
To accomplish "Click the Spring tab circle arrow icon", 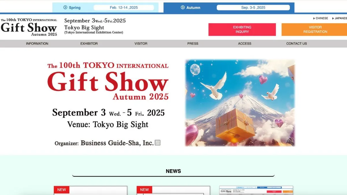I will [65, 8].
